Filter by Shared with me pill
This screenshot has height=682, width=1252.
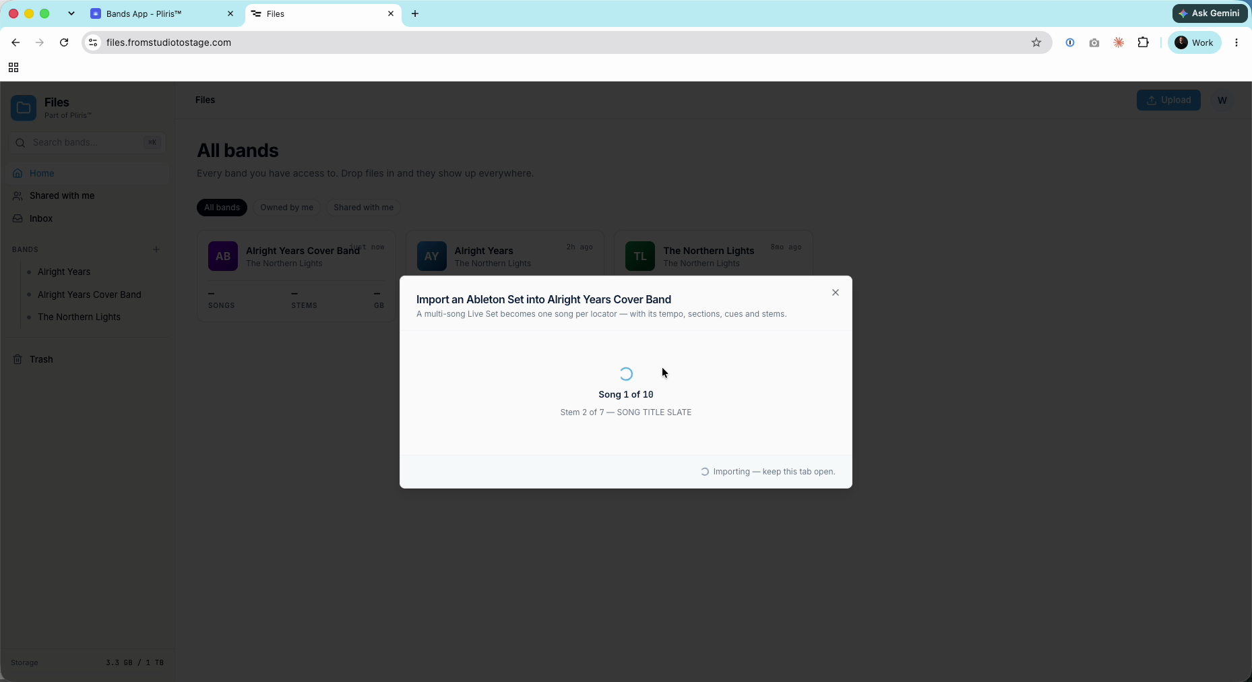(x=363, y=208)
